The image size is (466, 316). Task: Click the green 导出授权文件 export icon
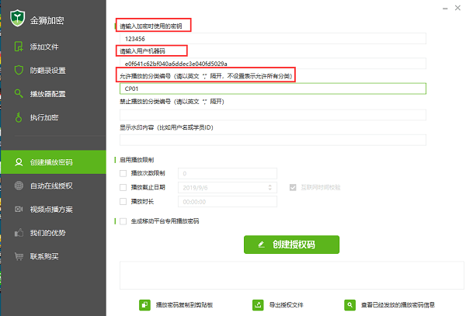[x=258, y=305]
